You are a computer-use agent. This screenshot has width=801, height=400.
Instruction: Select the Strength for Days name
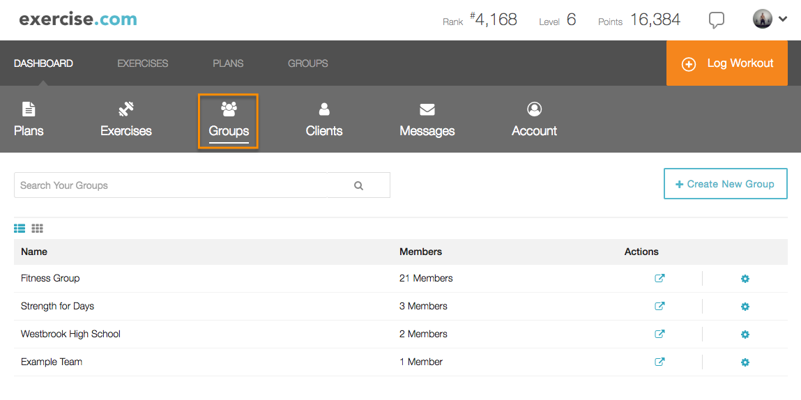click(x=57, y=306)
